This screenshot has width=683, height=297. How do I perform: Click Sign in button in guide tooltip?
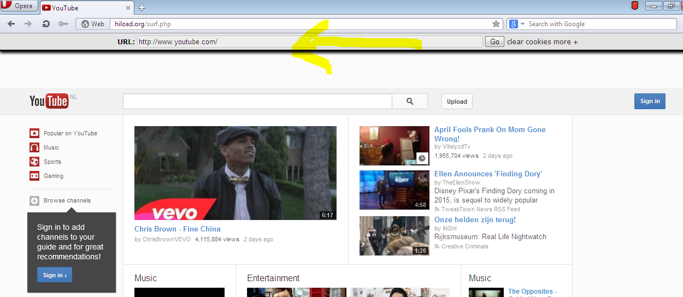point(55,275)
